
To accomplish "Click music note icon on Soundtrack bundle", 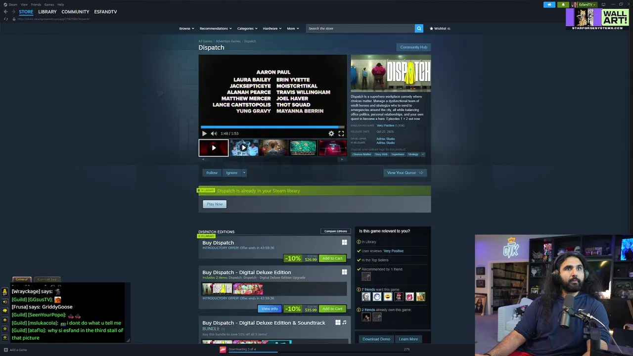I will pos(345,322).
